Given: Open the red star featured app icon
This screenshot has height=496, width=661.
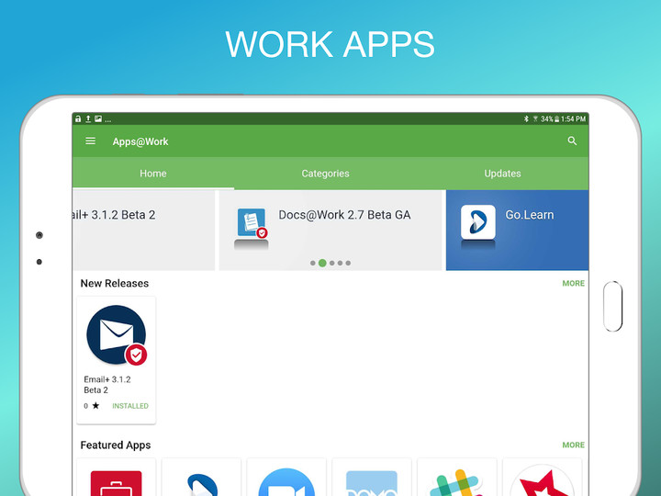Looking at the screenshot, I should coord(543,481).
